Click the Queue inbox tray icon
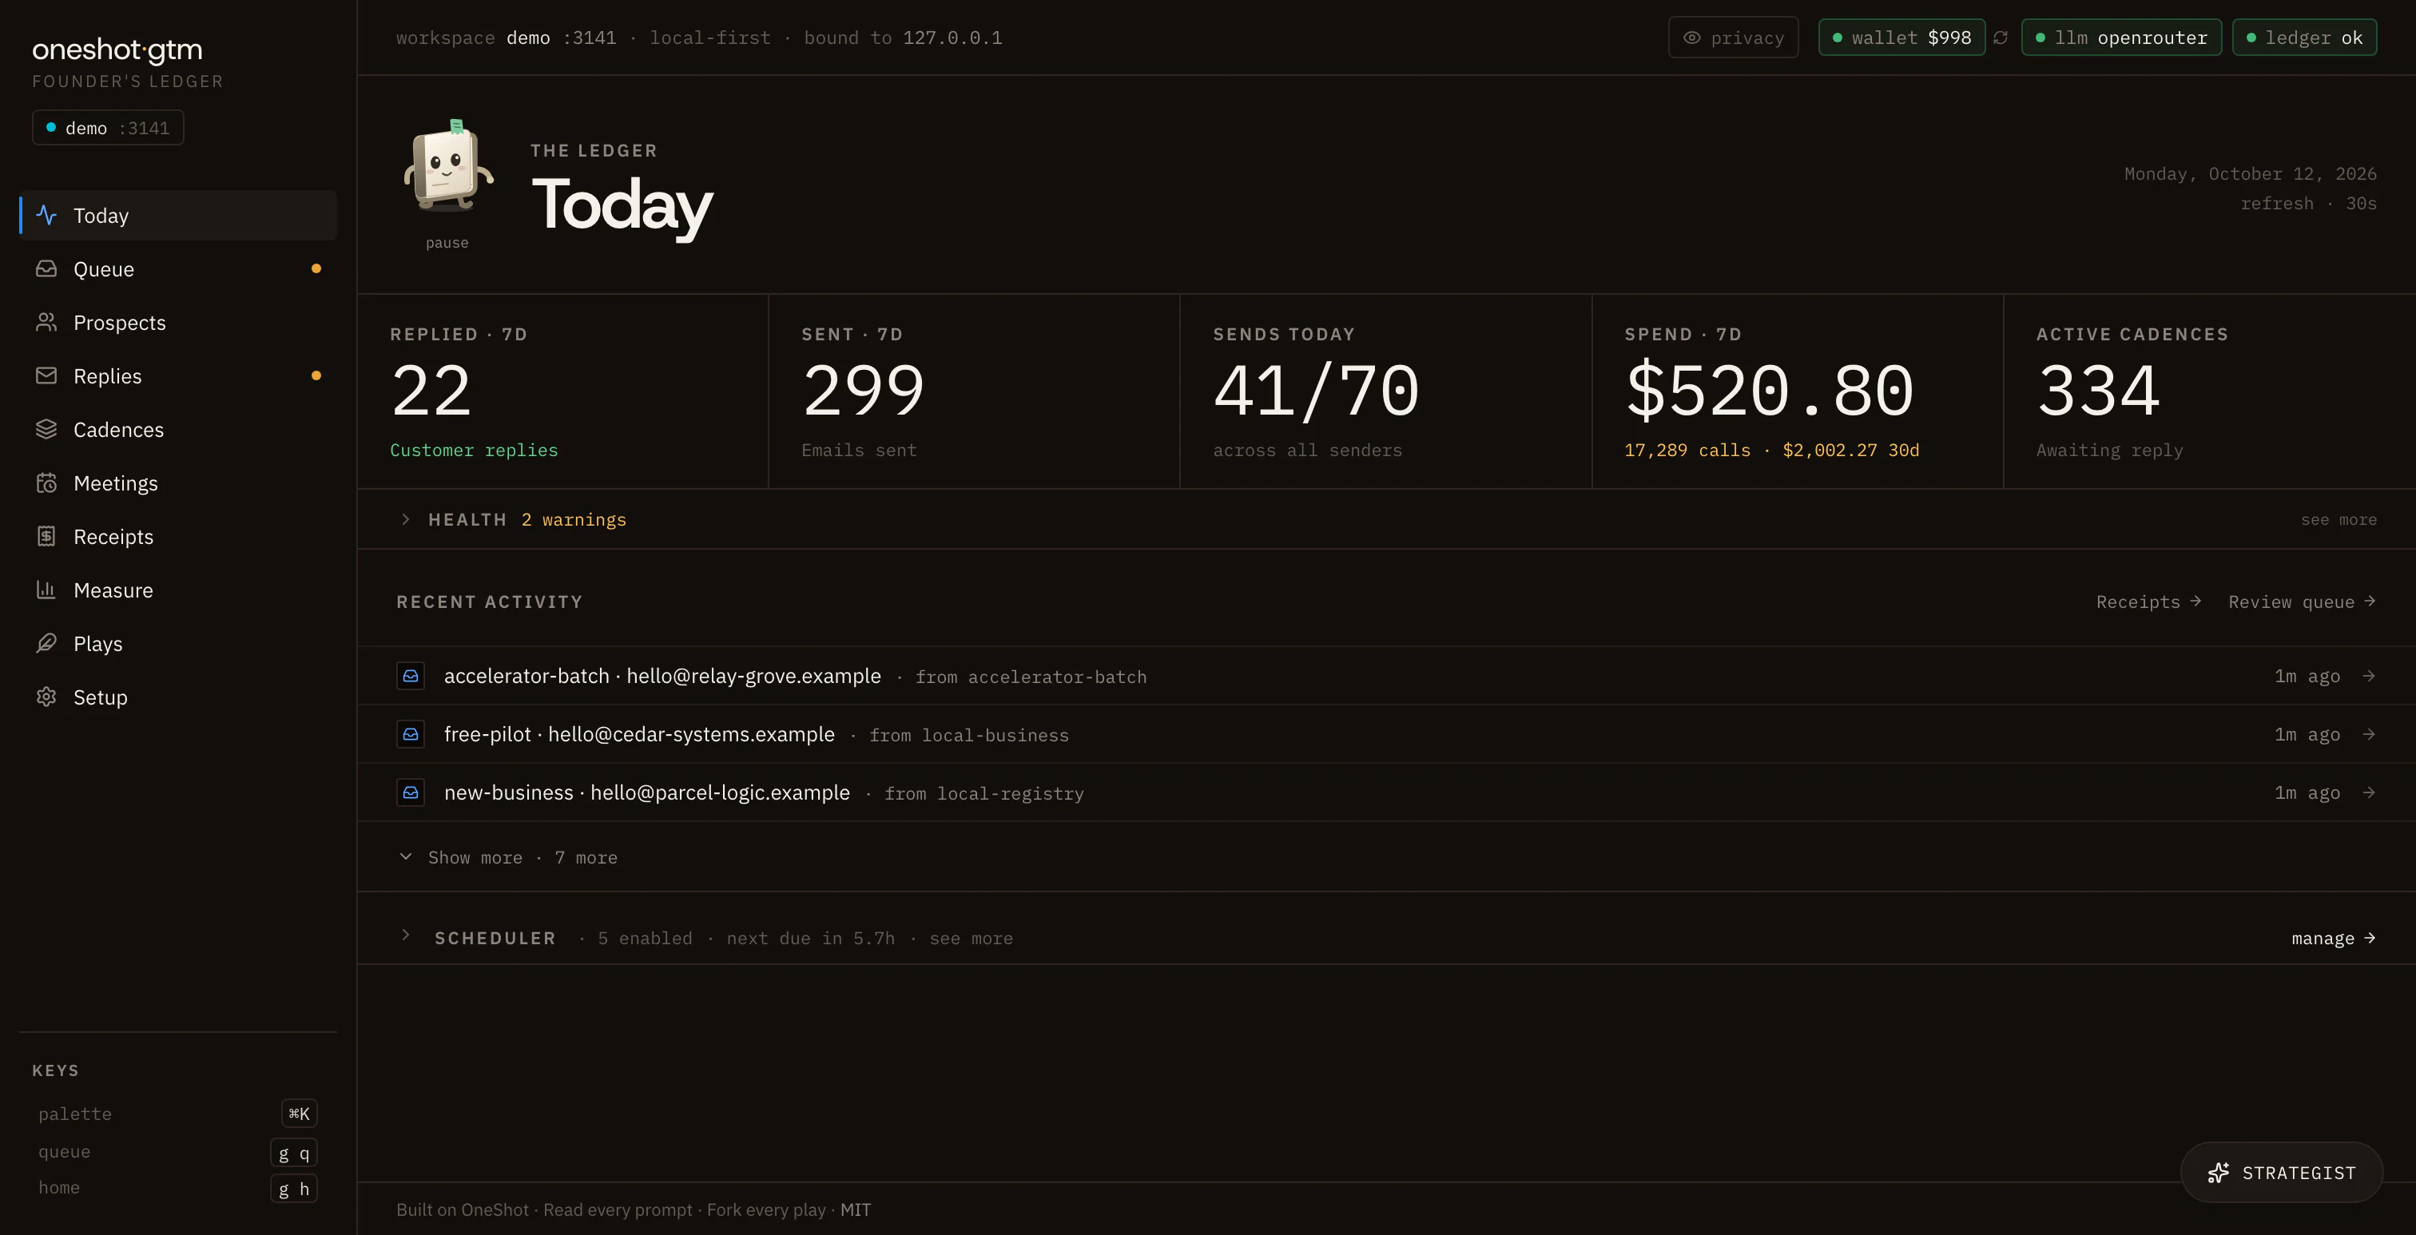The image size is (2416, 1235). click(46, 268)
